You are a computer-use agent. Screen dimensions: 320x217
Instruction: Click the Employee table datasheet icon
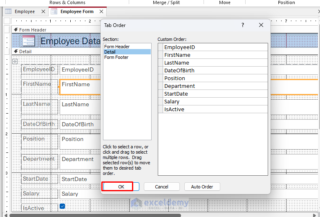pos(8,11)
